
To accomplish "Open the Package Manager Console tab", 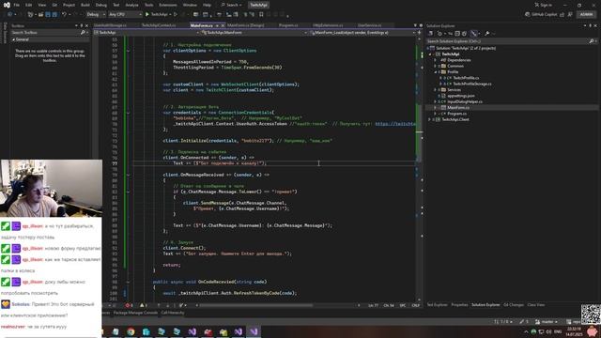I will [x=135, y=313].
